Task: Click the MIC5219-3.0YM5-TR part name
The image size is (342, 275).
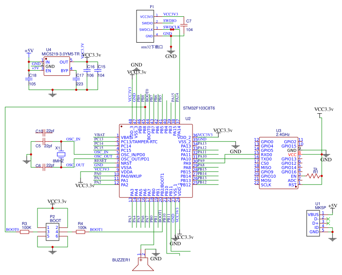Action: pos(61,54)
